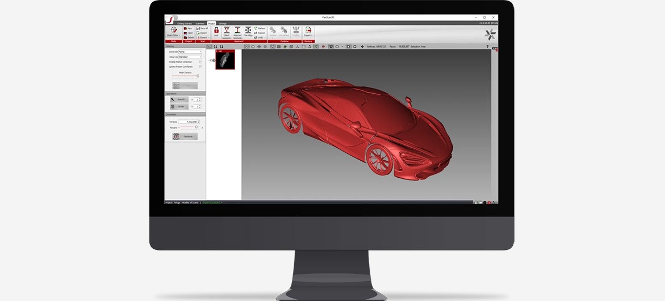Open the Settings tab
Image resolution: width=665 pixels, height=301 pixels.
[x=223, y=23]
